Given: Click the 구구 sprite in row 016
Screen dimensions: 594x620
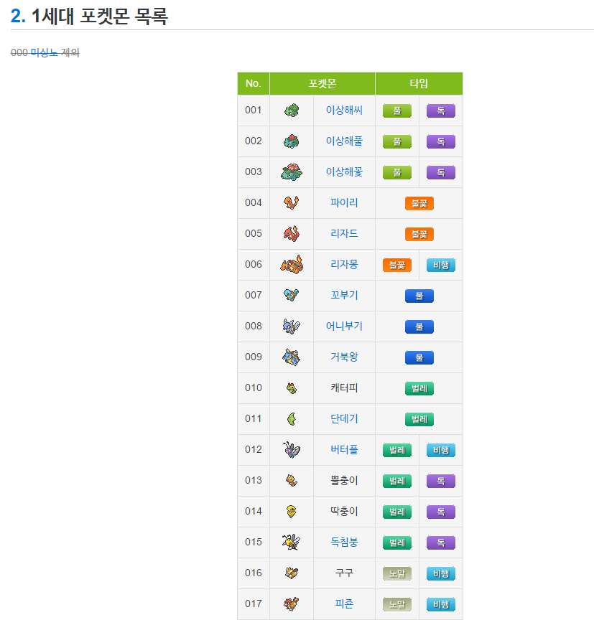Looking at the screenshot, I should (292, 573).
